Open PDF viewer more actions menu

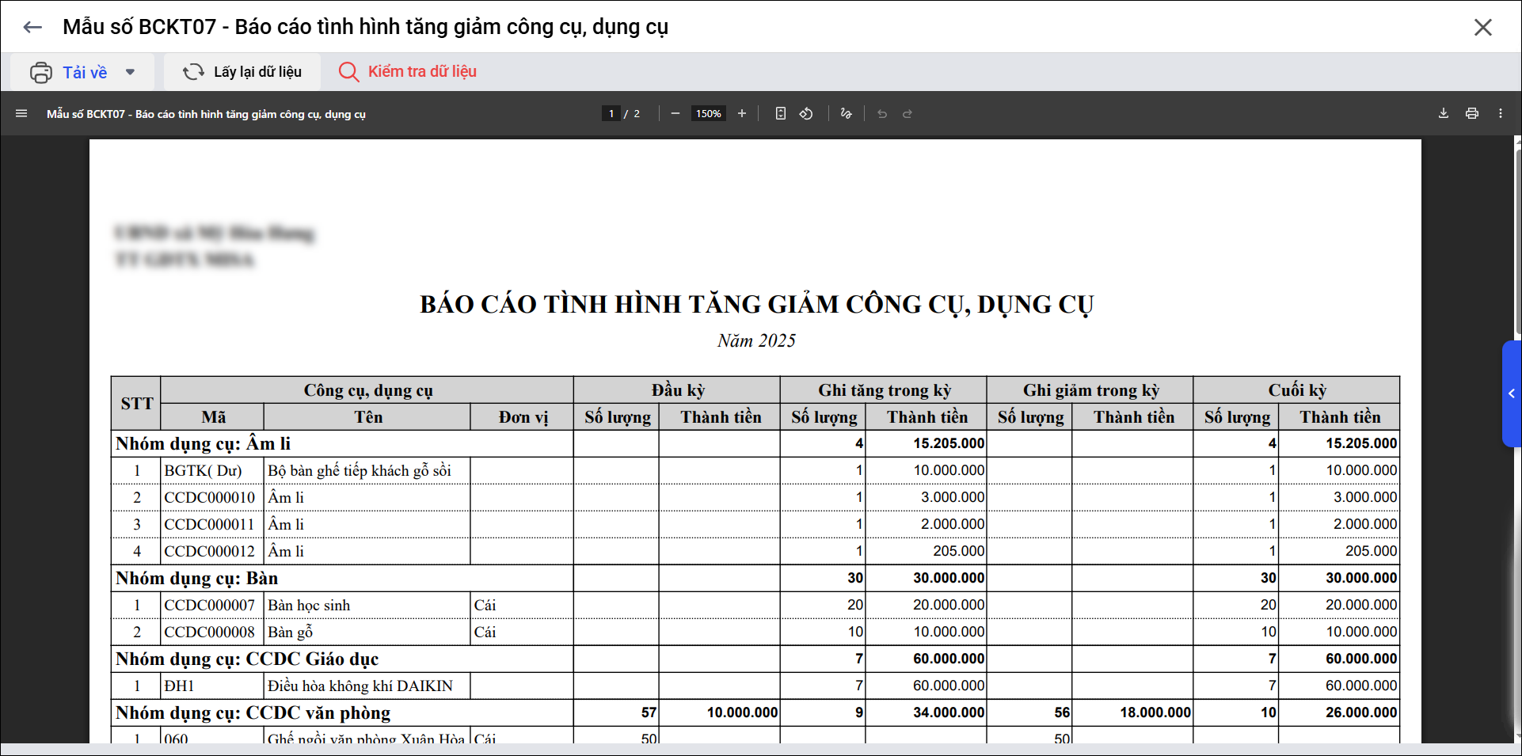[x=1500, y=114]
